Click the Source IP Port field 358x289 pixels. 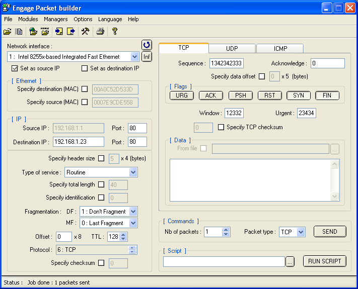pos(137,128)
